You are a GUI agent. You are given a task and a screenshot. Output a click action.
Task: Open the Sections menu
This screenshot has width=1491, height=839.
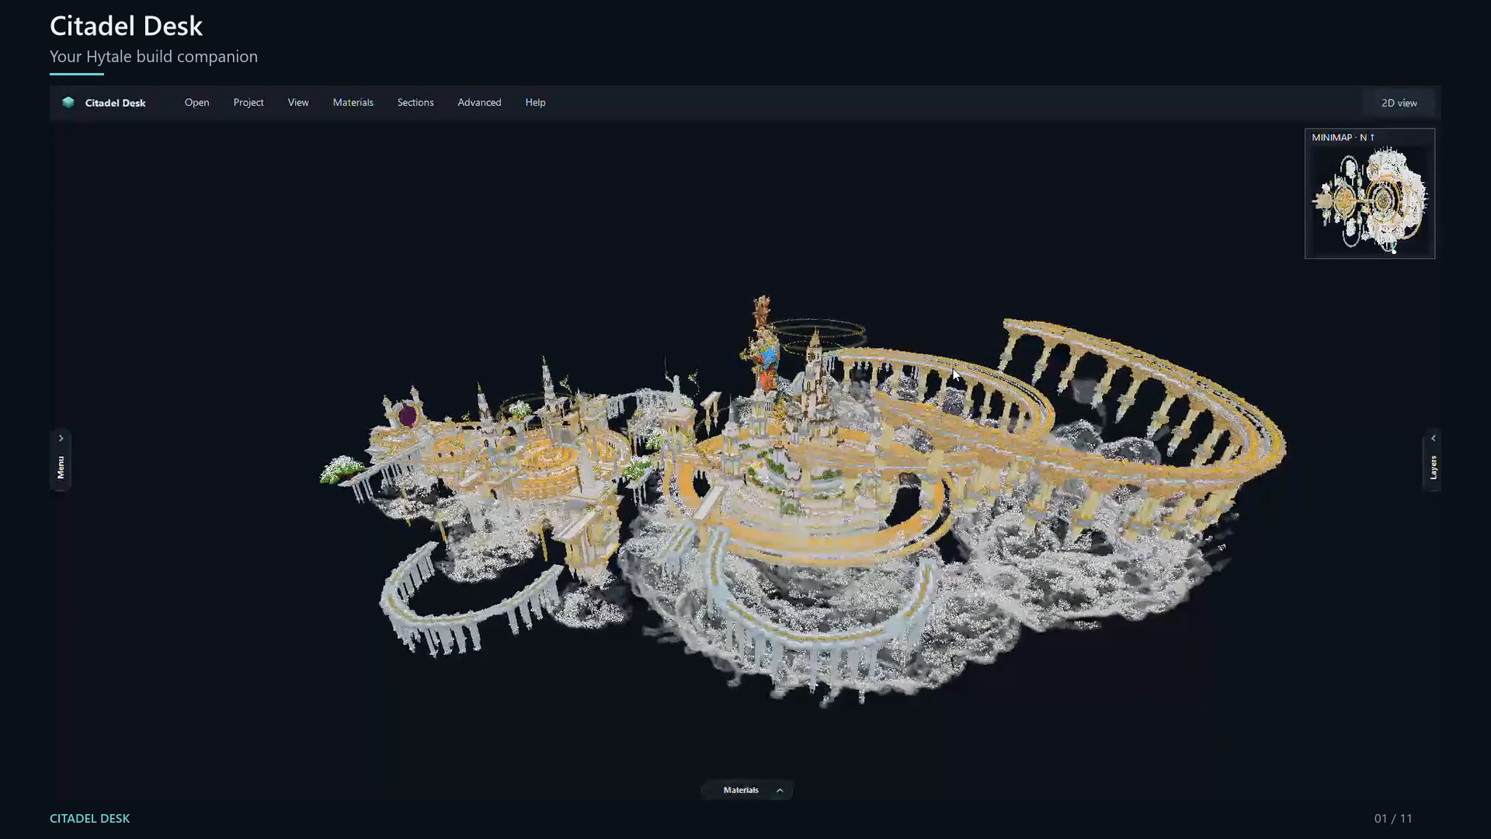[415, 103]
